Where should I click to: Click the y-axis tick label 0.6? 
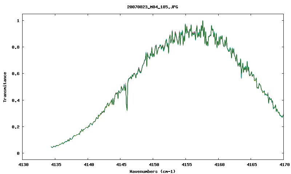[x=15, y=74]
